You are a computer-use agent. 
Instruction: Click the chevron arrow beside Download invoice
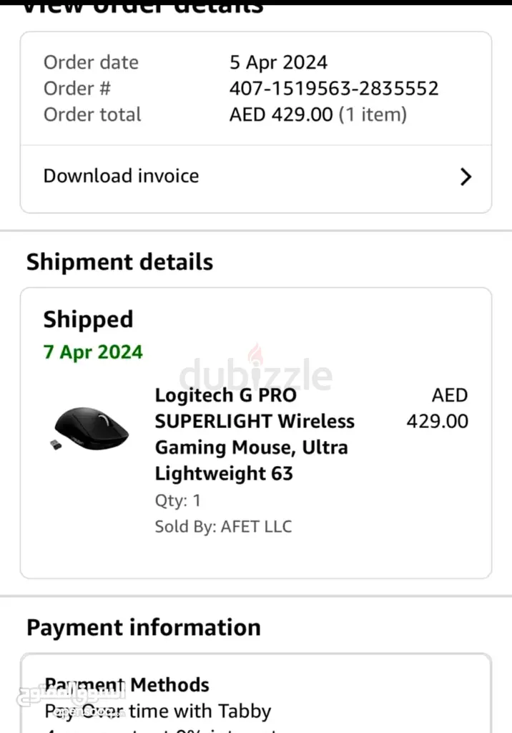(466, 177)
